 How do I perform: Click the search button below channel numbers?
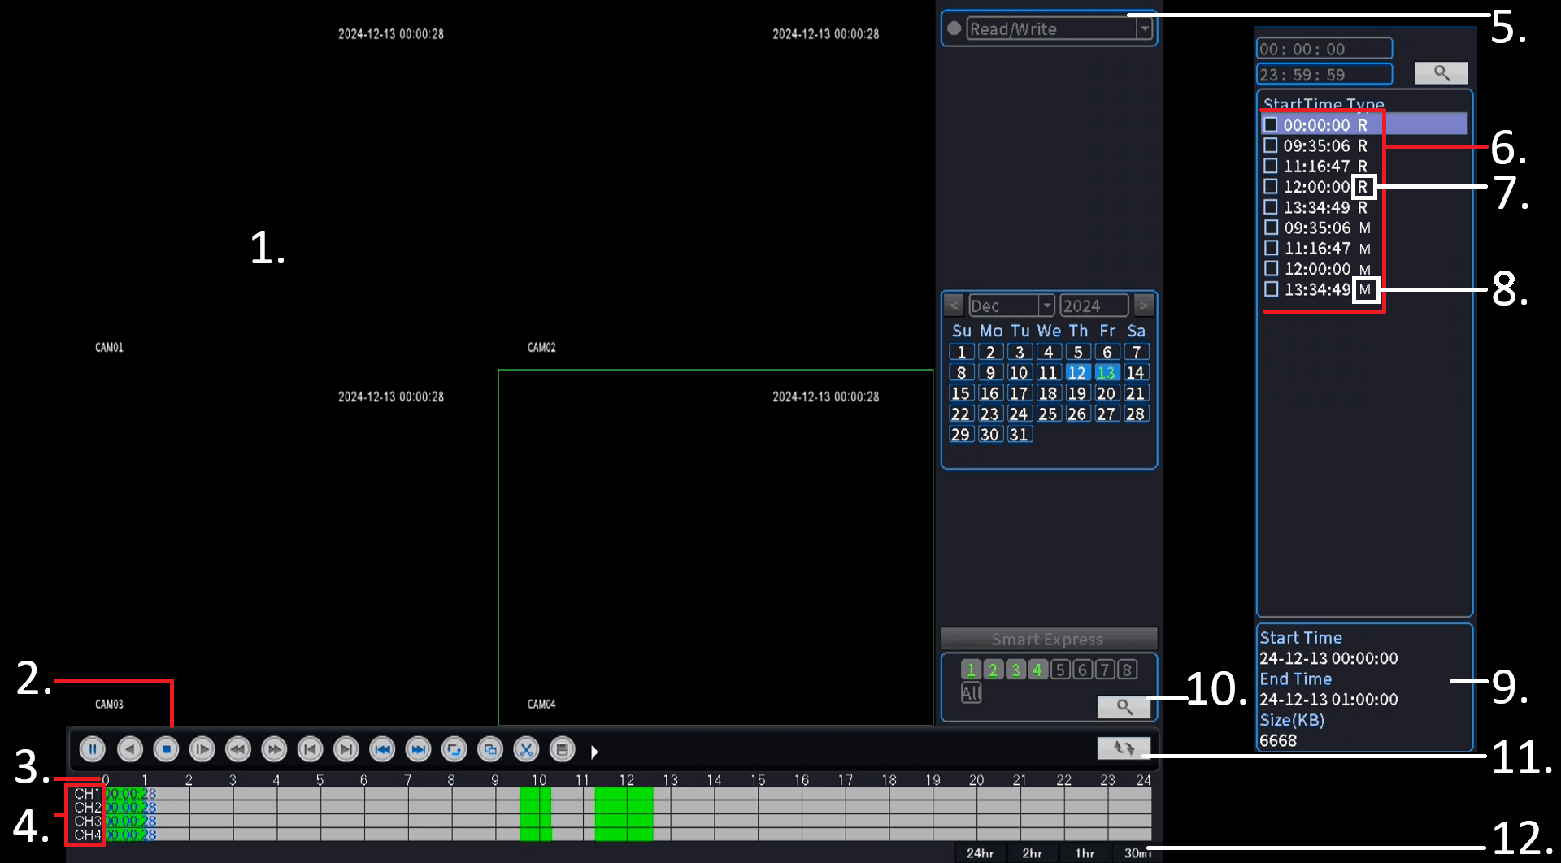coord(1124,707)
